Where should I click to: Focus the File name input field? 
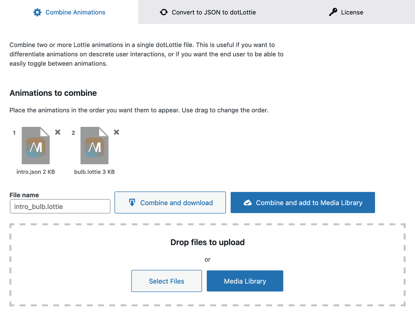coord(60,206)
